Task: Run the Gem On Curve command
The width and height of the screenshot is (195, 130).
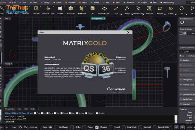Action: click(x=187, y=84)
